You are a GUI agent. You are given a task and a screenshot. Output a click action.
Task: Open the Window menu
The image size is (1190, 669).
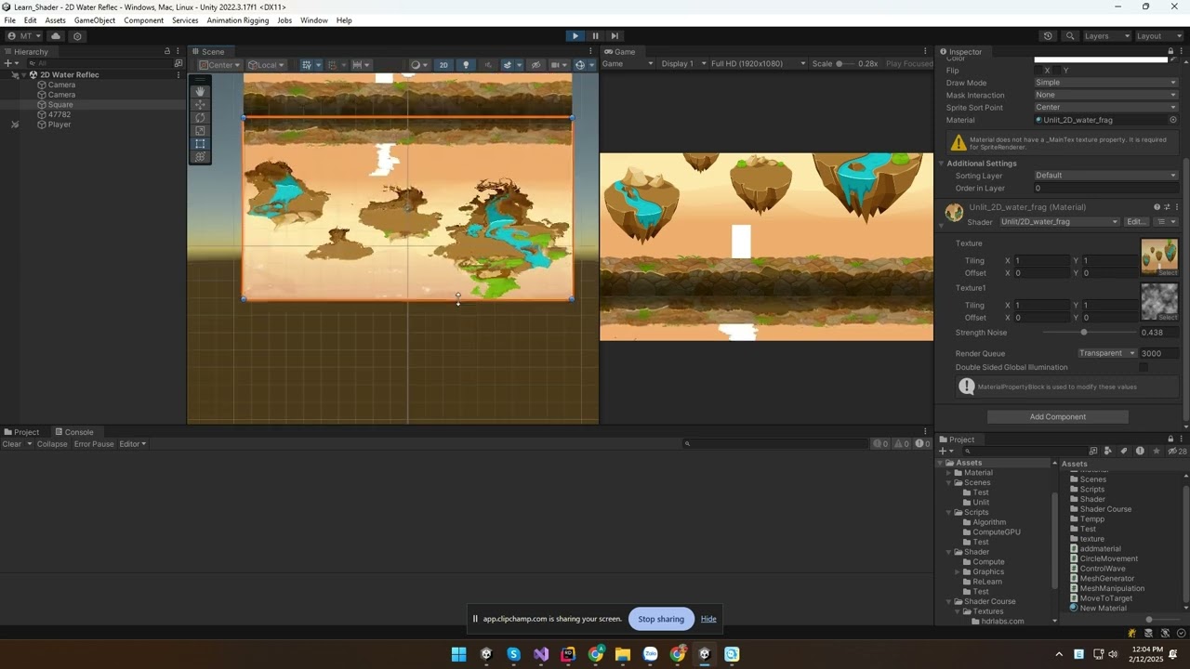pos(314,20)
